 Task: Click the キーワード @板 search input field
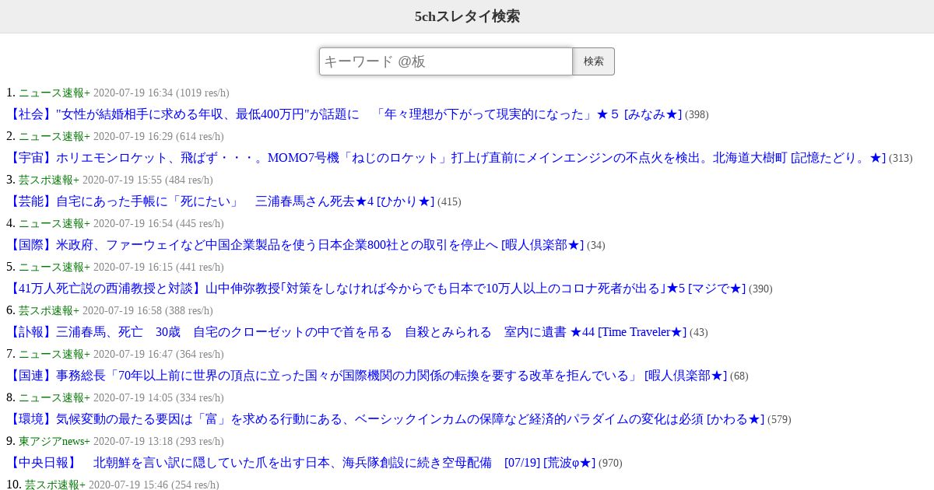coord(446,61)
